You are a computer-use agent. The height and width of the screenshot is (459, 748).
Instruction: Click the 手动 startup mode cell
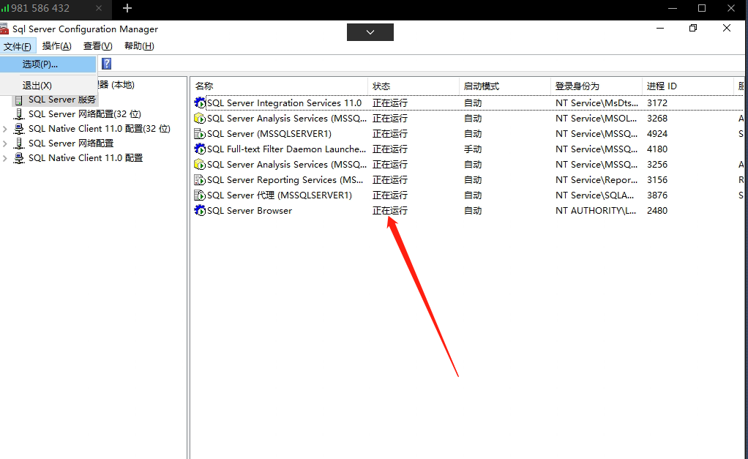473,149
